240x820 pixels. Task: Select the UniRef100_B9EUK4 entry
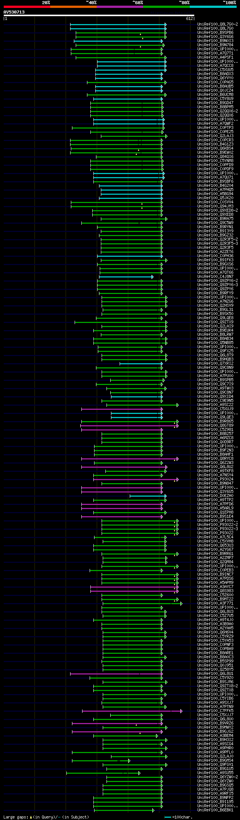click(215, 330)
